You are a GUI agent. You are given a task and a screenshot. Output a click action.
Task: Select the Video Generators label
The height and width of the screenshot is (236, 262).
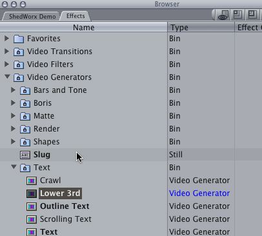coord(59,77)
